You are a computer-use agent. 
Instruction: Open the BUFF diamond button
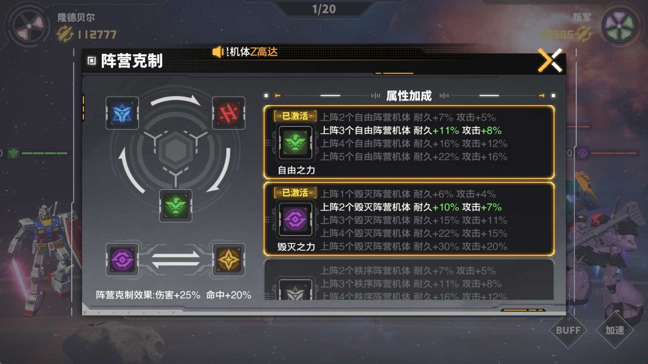pyautogui.click(x=568, y=330)
